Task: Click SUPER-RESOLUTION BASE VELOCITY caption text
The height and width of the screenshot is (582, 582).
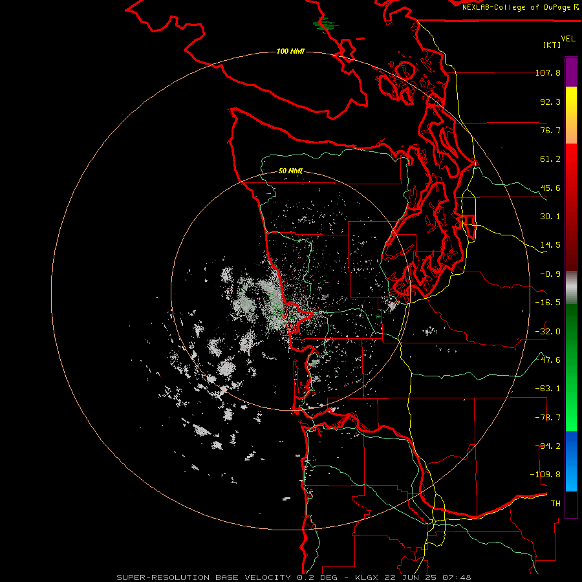Action: click(x=204, y=577)
